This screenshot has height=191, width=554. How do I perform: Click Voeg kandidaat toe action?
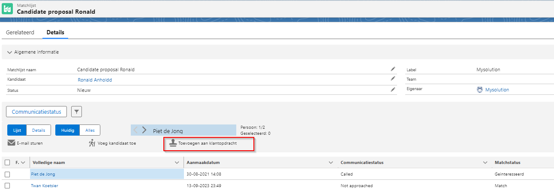point(112,143)
